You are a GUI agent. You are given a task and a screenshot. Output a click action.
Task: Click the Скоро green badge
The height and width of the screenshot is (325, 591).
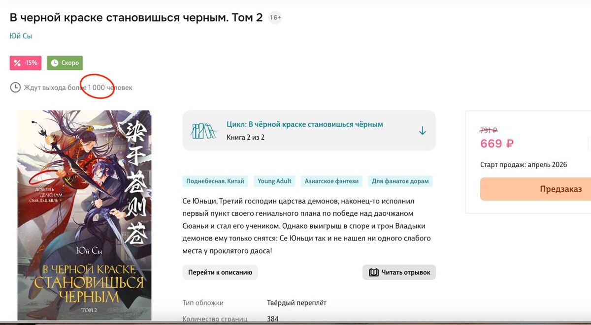tap(65, 63)
